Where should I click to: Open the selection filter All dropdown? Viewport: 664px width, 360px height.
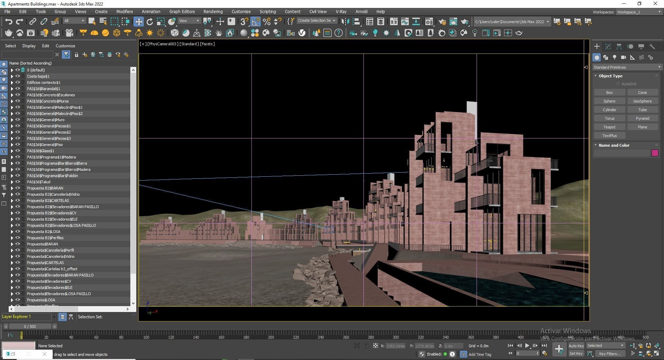74,21
